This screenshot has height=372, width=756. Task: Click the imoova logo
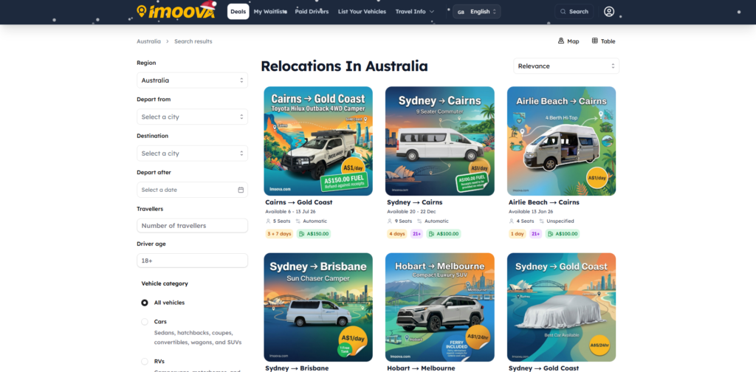tap(176, 10)
